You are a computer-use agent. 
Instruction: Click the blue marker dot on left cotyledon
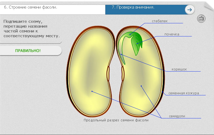[x=92, y=91]
